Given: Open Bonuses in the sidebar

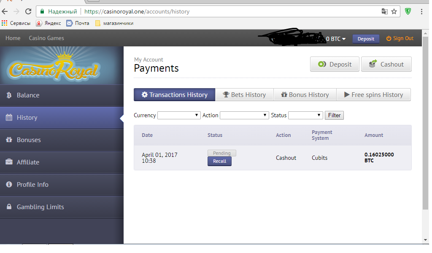Looking at the screenshot, I should point(62,140).
